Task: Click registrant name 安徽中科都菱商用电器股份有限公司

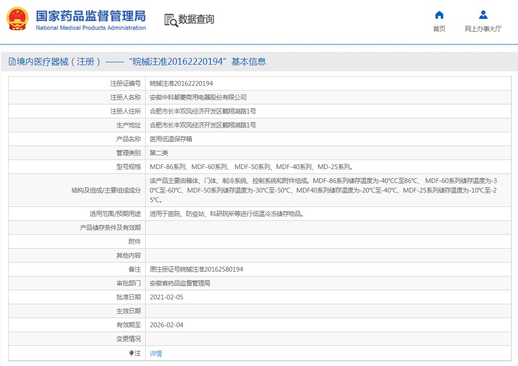Action: click(198, 97)
